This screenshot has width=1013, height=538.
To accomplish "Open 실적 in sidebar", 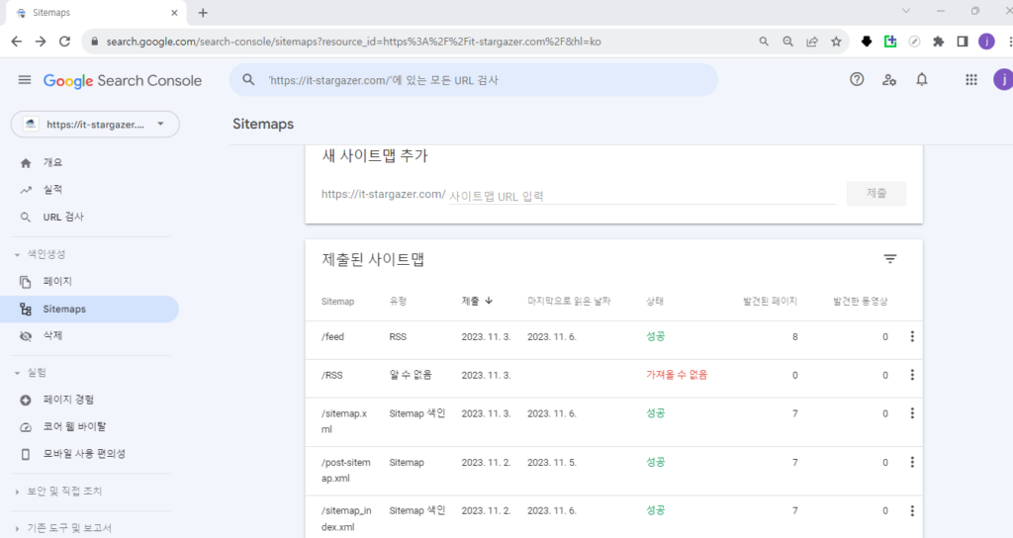I will 90,190.
